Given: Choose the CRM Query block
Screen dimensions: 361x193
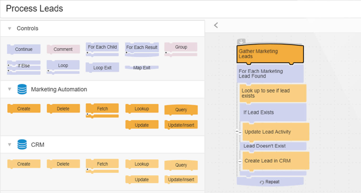Looking at the screenshot, I should 181,165.
